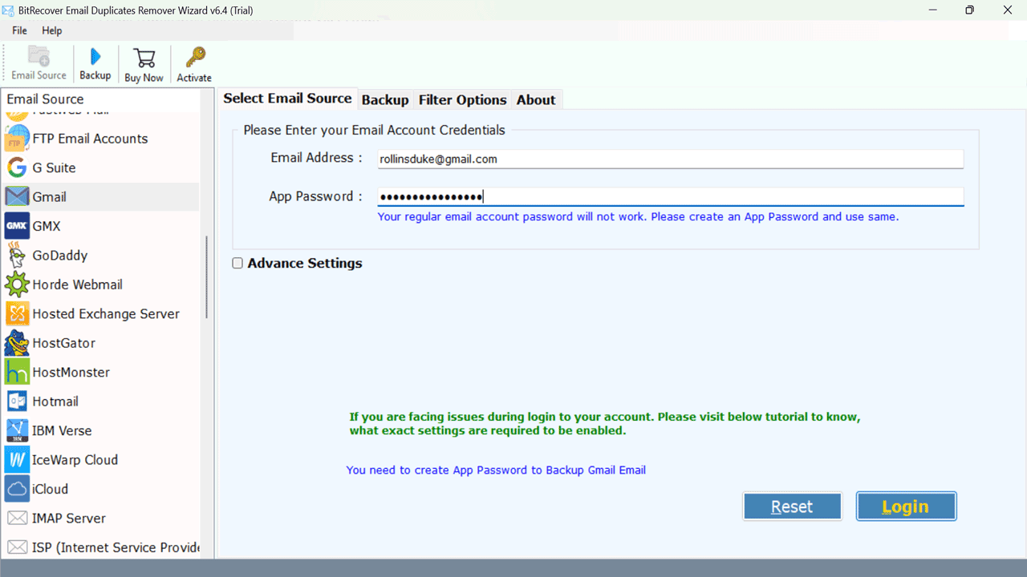Click the iCloud label in source list
Image resolution: width=1027 pixels, height=577 pixels.
(50, 489)
